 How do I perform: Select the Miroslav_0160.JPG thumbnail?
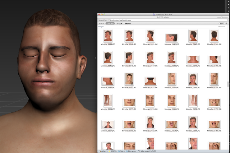point(214,124)
